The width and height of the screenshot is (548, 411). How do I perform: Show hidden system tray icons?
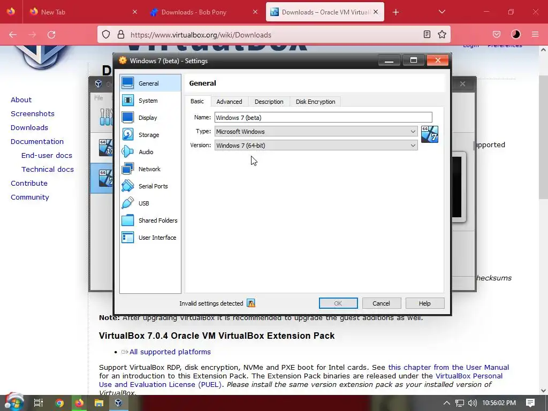[447, 403]
